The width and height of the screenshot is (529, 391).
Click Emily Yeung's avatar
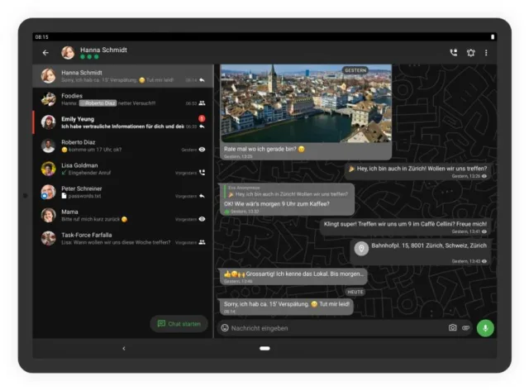point(48,122)
